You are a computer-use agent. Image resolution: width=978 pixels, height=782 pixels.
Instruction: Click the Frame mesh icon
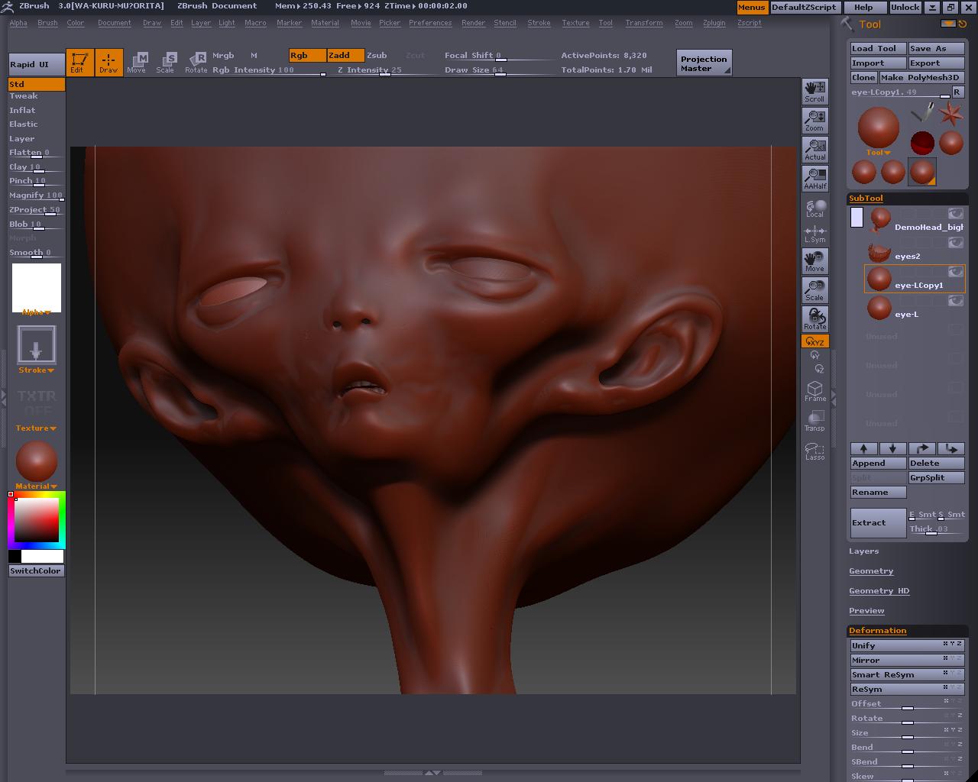[x=814, y=391]
